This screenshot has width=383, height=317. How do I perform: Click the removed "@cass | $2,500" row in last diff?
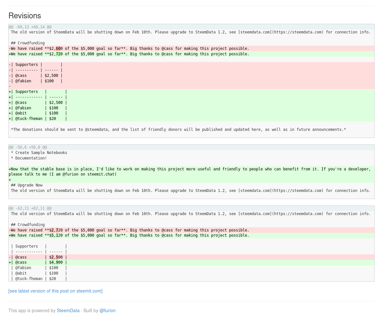coord(191,257)
